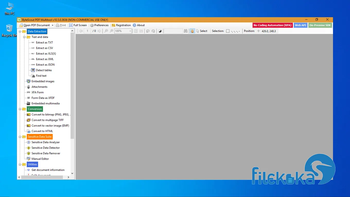This screenshot has height=197, width=350.
Task: Click the Sensitive Data Detector icon
Action: point(29,148)
